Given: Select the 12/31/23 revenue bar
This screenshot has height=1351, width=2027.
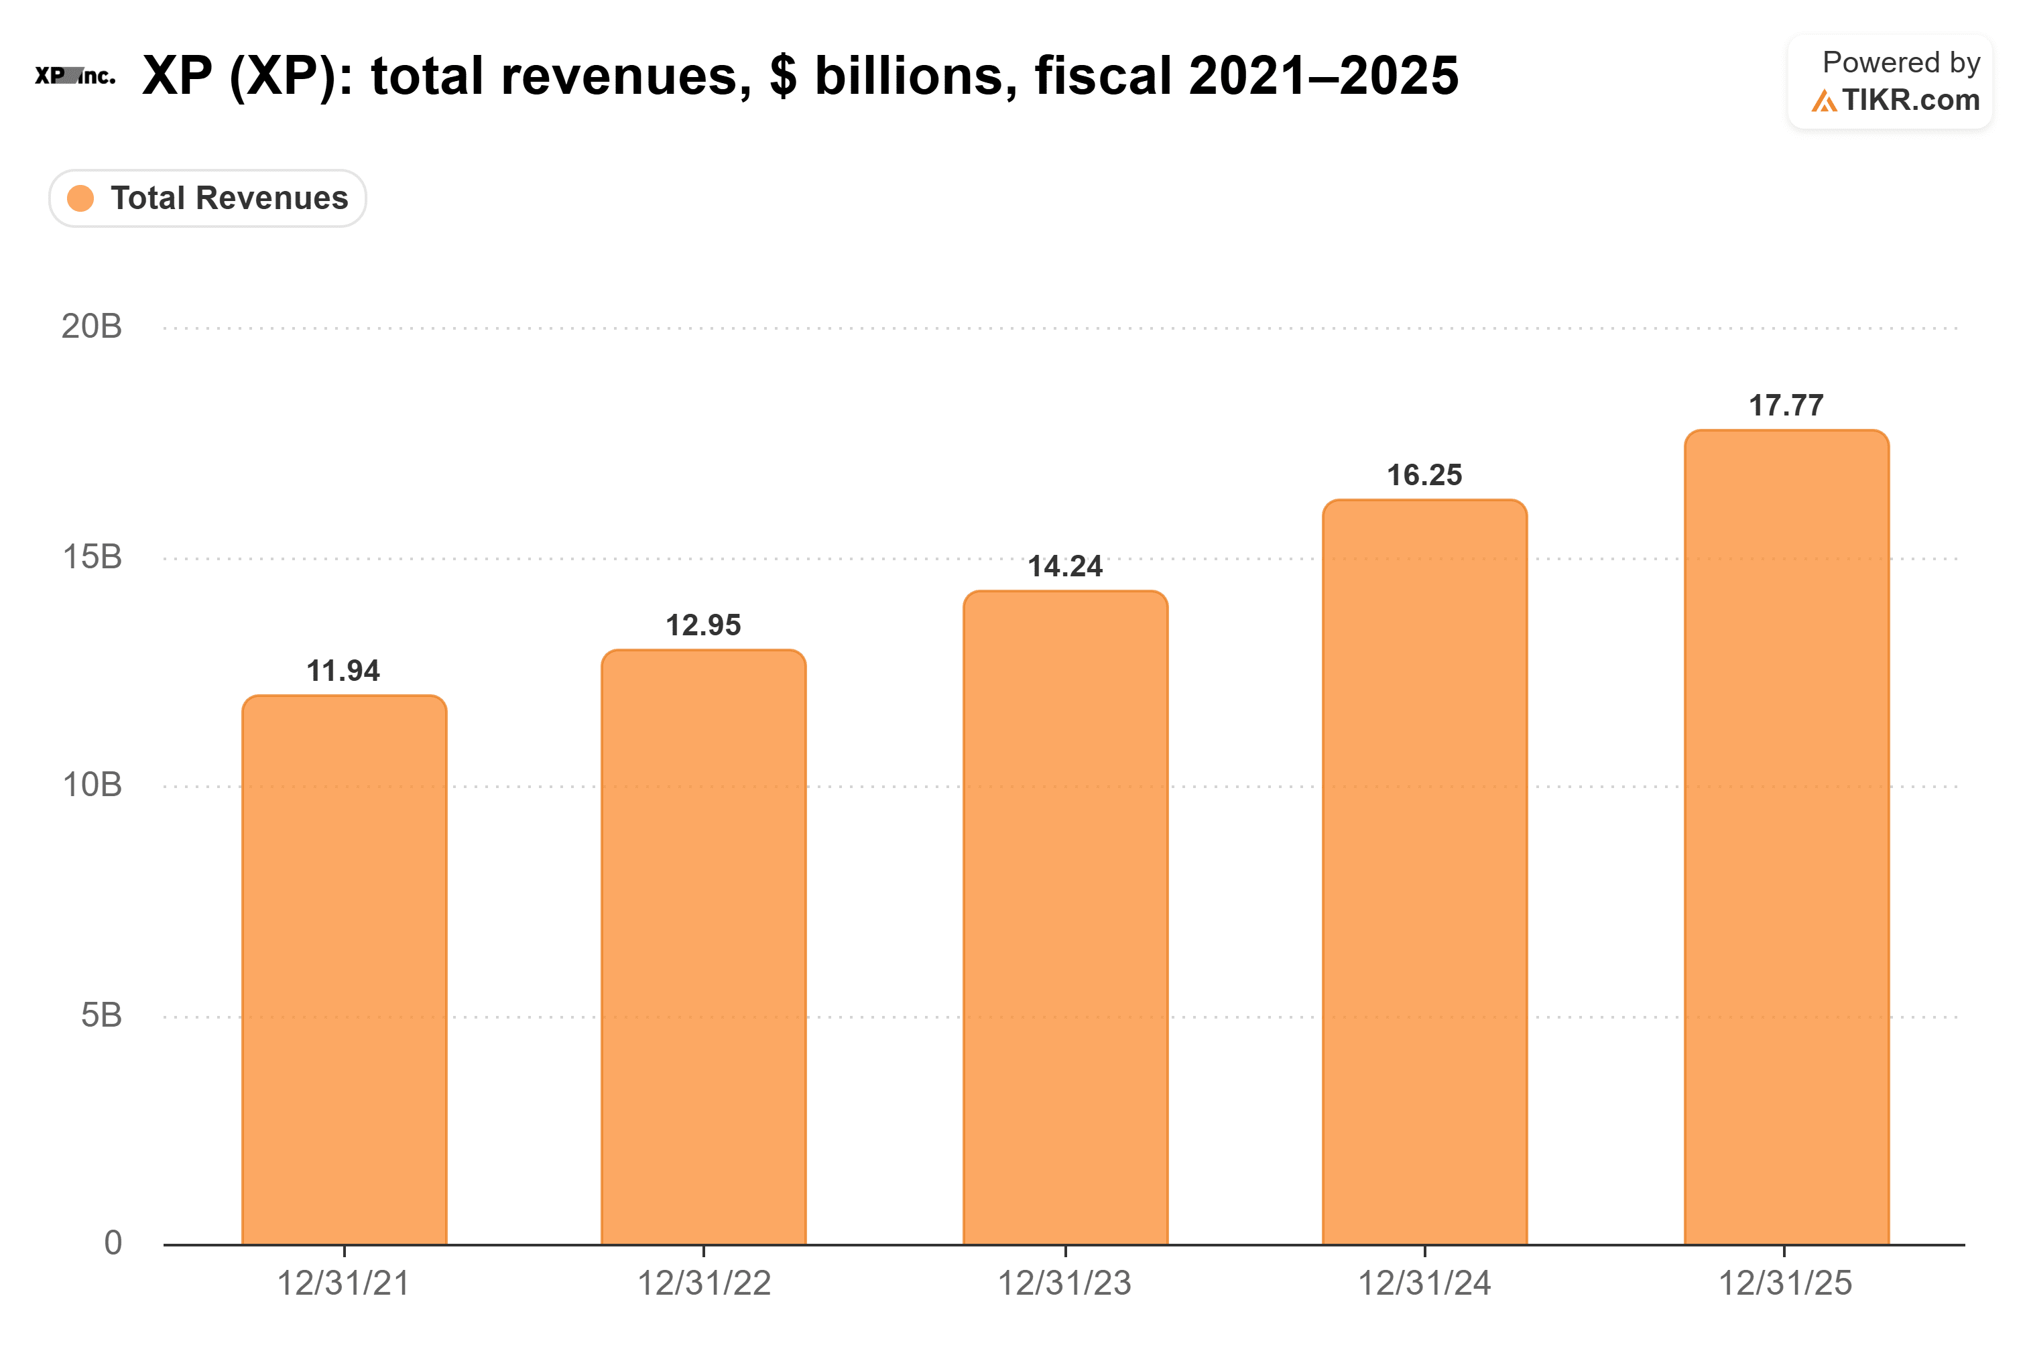Looking at the screenshot, I should pyautogui.click(x=1065, y=917).
